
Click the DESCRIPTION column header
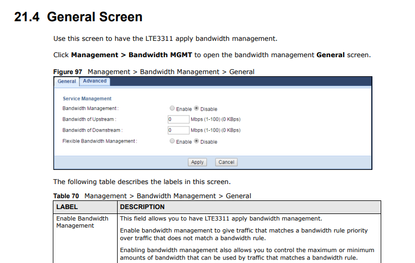(x=142, y=207)
